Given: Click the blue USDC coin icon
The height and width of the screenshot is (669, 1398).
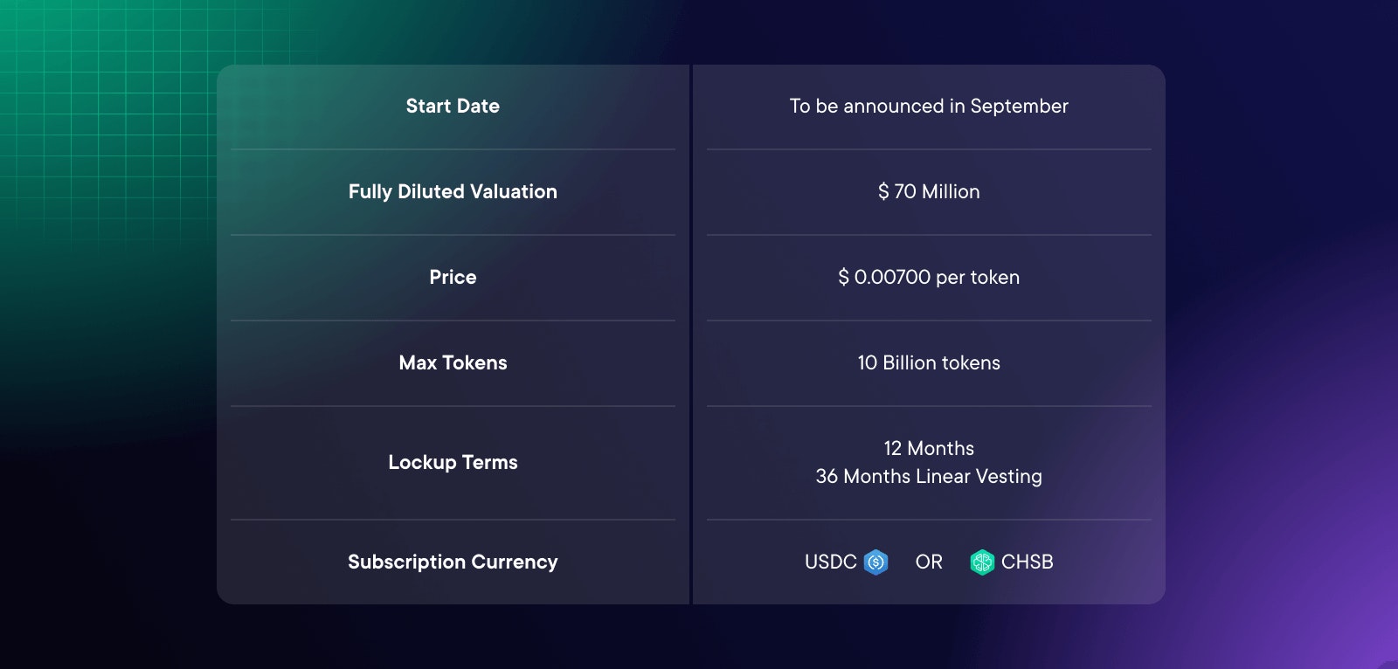Looking at the screenshot, I should click(x=875, y=562).
